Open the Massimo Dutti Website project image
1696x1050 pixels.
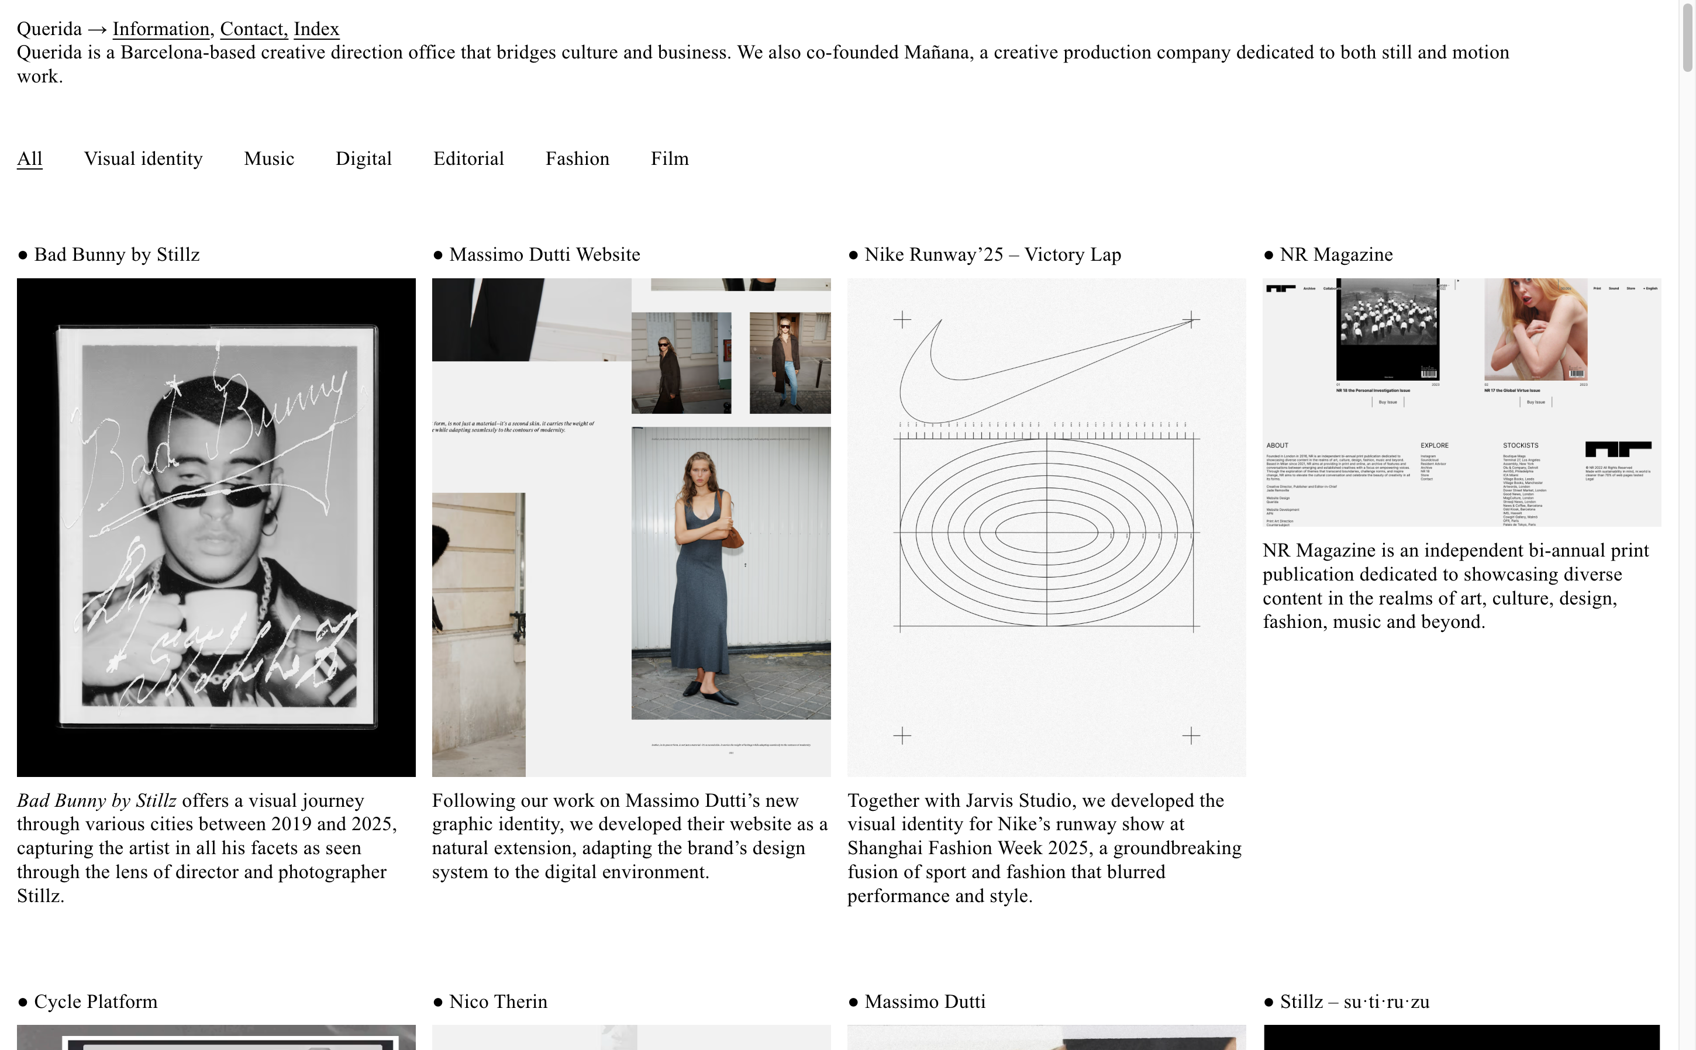click(x=630, y=527)
